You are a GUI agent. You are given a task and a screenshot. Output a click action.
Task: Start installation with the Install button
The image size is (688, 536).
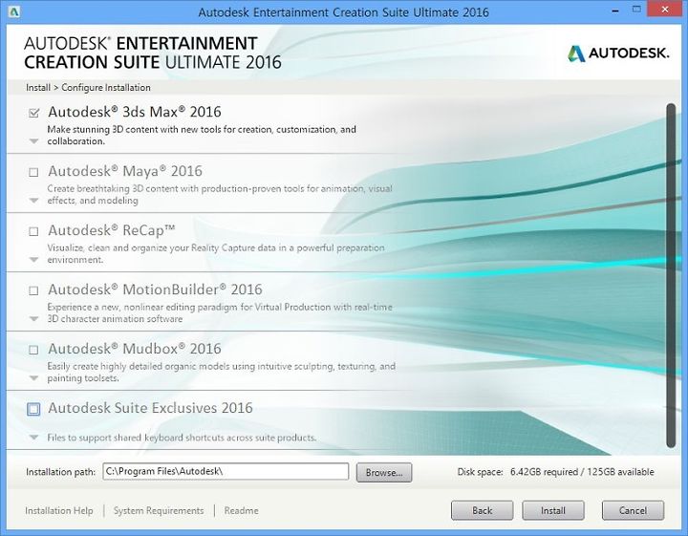tap(553, 510)
